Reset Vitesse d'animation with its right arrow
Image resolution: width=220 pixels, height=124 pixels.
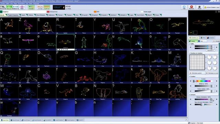[217, 99]
